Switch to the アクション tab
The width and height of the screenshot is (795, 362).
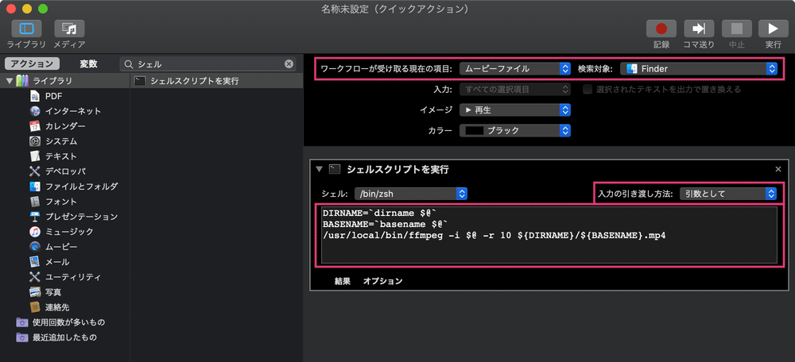(x=33, y=64)
